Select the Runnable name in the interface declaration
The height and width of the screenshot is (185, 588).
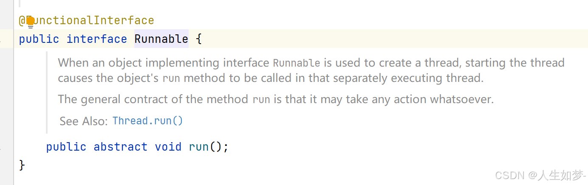pos(161,39)
